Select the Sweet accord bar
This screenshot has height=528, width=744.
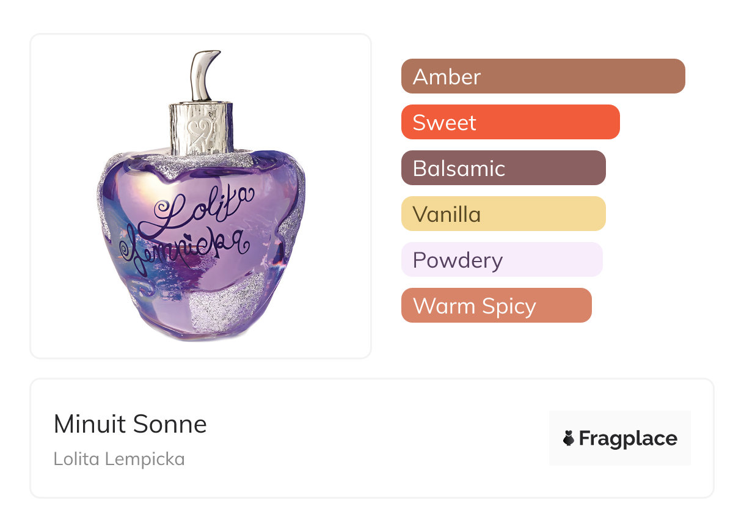pos(510,122)
